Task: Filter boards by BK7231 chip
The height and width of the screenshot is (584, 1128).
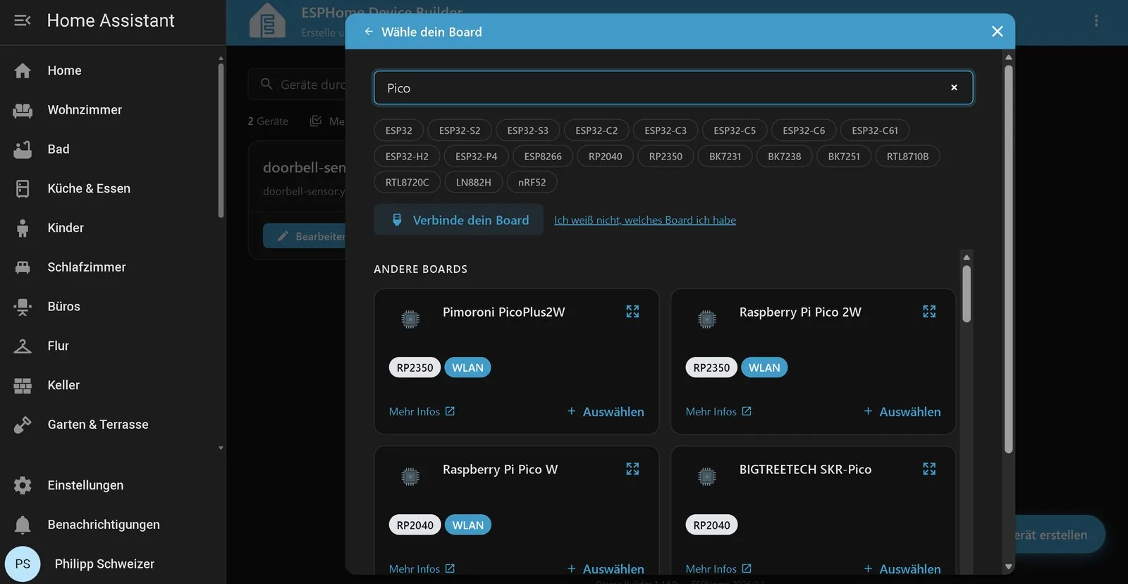Action: click(x=725, y=157)
